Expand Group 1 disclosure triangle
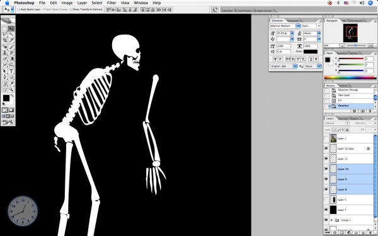Screen dimensions: 378x236 pyautogui.click(x=332, y=220)
